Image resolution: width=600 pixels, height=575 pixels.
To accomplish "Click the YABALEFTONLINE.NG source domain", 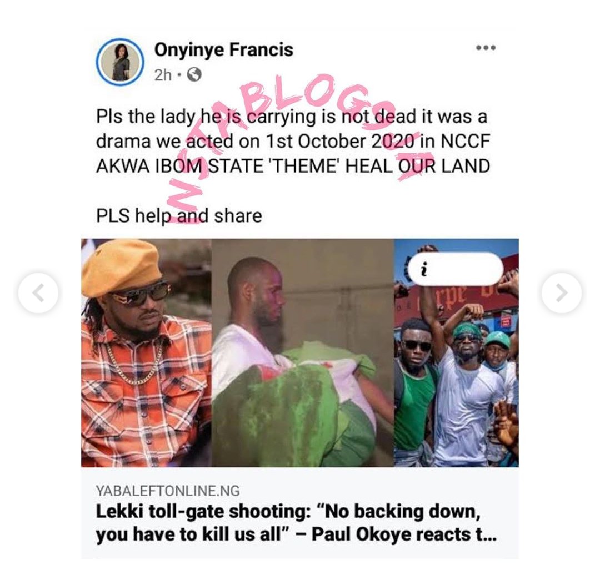I will [x=168, y=491].
